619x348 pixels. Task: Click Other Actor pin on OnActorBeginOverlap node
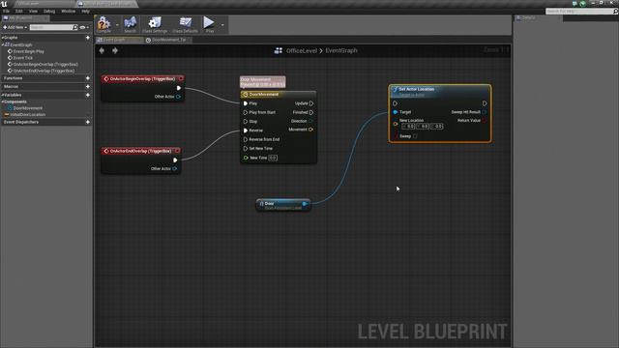coord(178,97)
